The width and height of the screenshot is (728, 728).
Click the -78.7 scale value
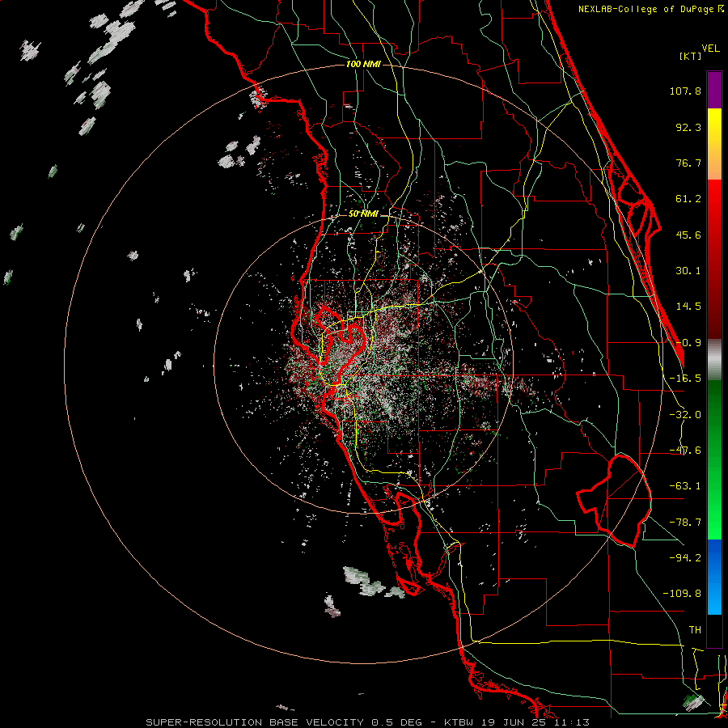pos(685,523)
